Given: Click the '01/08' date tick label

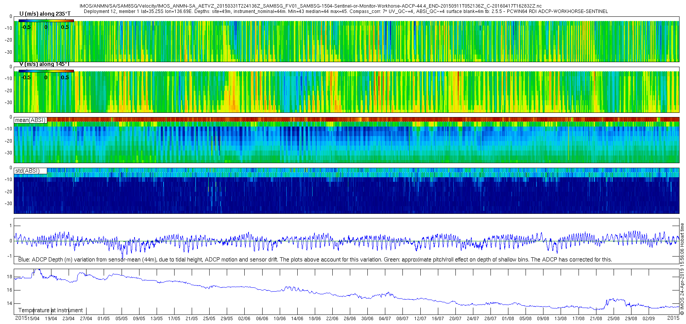Looking at the screenshot, I should pos(508,319).
